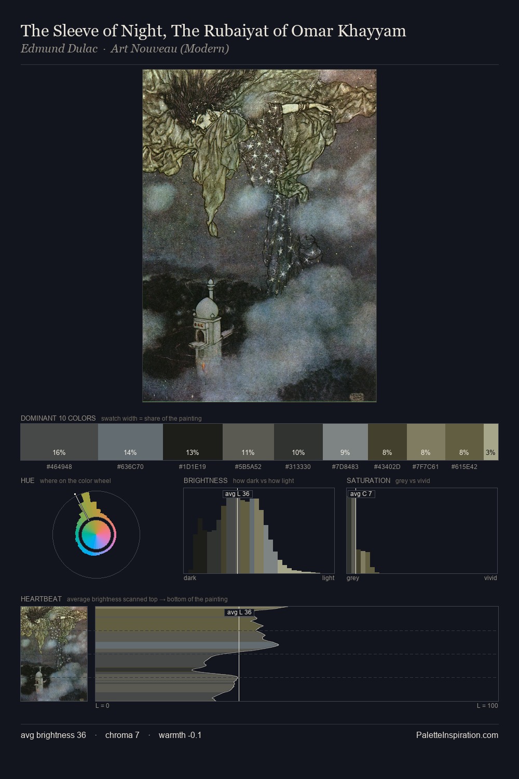Click the #464948 16% color swatch
Screen dimensions: 519x779
[59, 442]
